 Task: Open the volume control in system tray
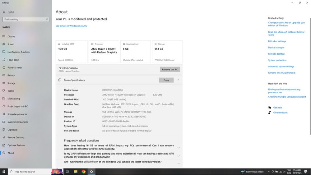pyautogui.click(x=284, y=172)
